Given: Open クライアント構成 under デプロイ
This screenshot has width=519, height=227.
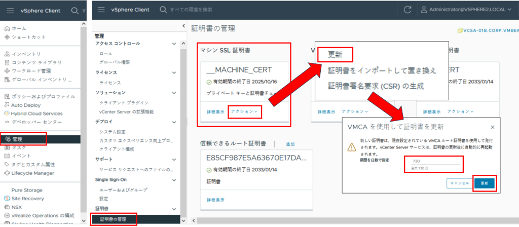Looking at the screenshot, I should [x=117, y=149].
